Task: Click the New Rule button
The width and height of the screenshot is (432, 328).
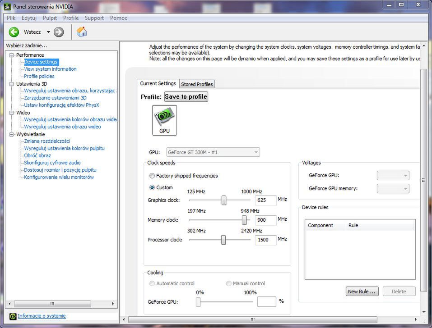Action: pos(362,292)
